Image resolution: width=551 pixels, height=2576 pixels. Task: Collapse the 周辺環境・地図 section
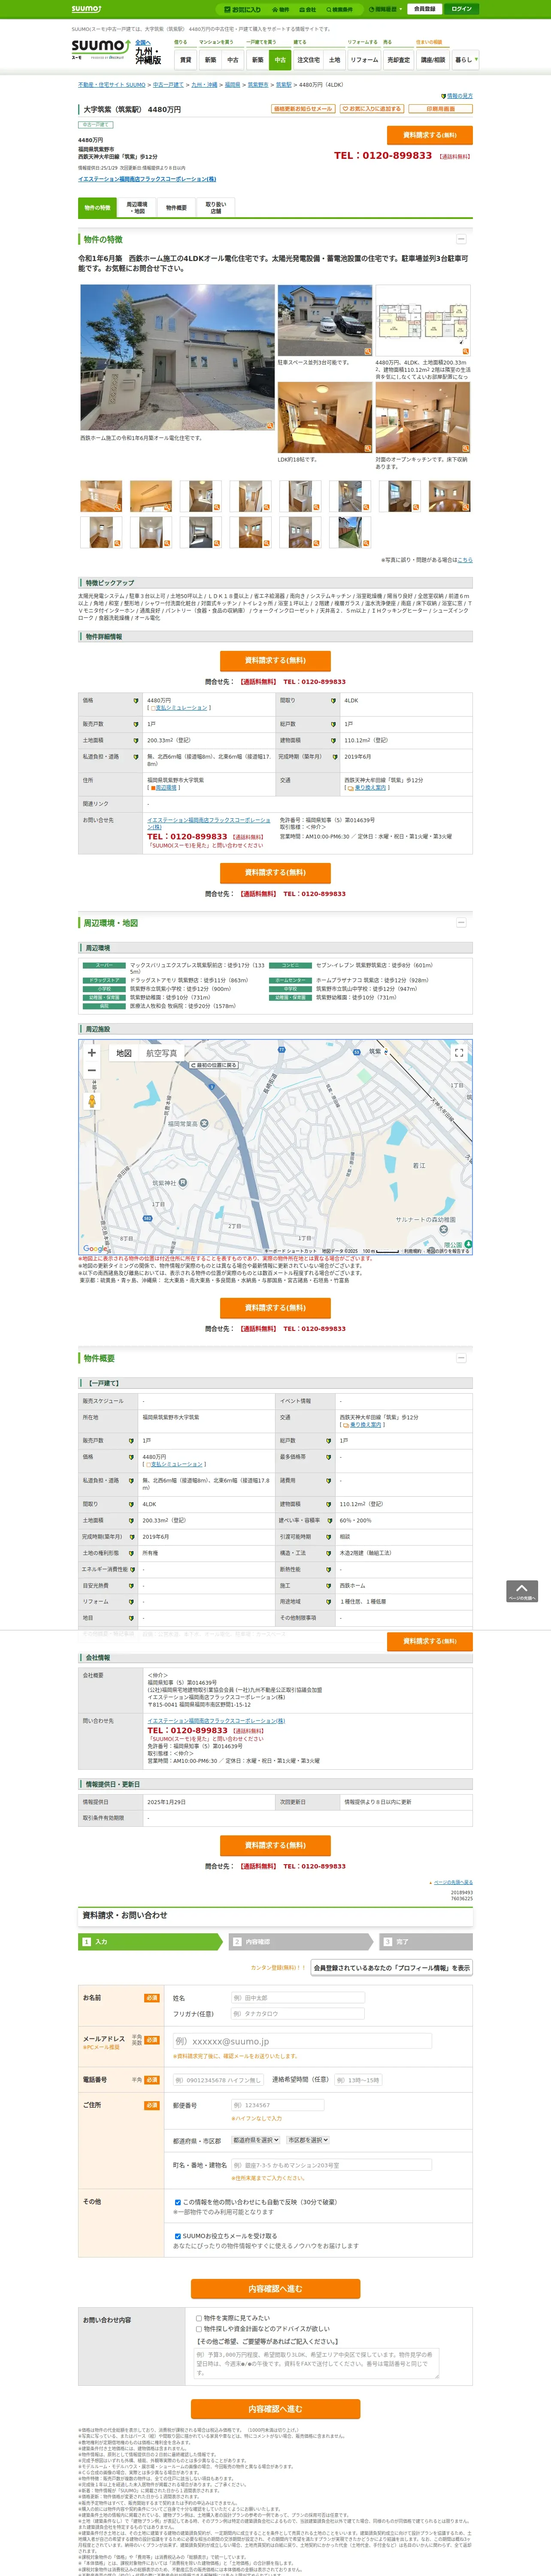click(x=461, y=922)
